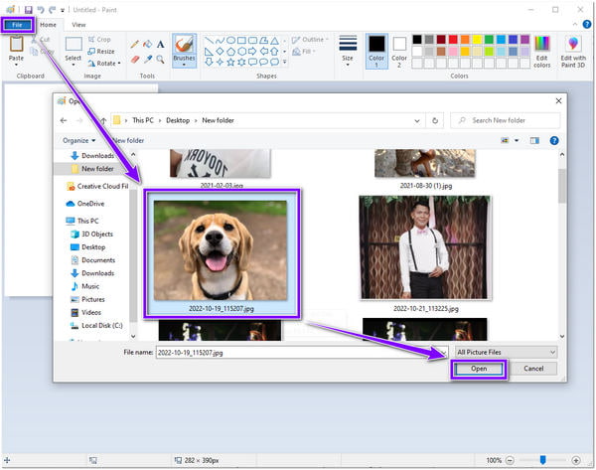
Task: Click the File name input field
Action: coord(302,353)
